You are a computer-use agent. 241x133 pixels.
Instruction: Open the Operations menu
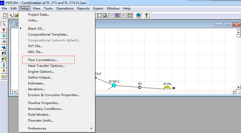click(x=65, y=8)
